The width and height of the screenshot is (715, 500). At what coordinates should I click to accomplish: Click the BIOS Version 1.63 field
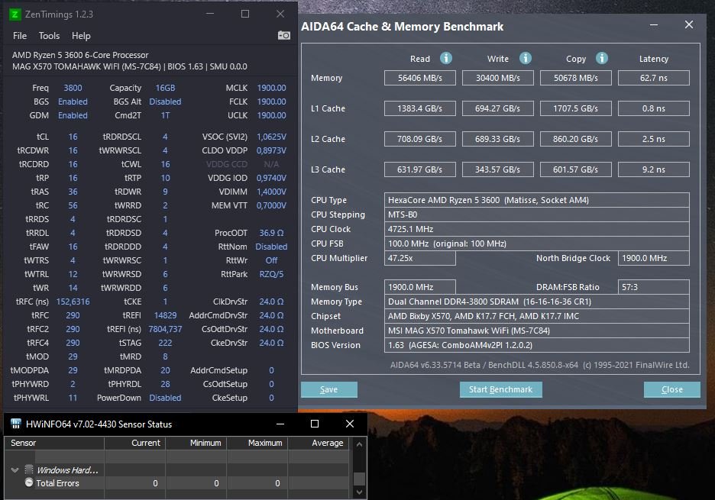pyautogui.click(x=537, y=345)
